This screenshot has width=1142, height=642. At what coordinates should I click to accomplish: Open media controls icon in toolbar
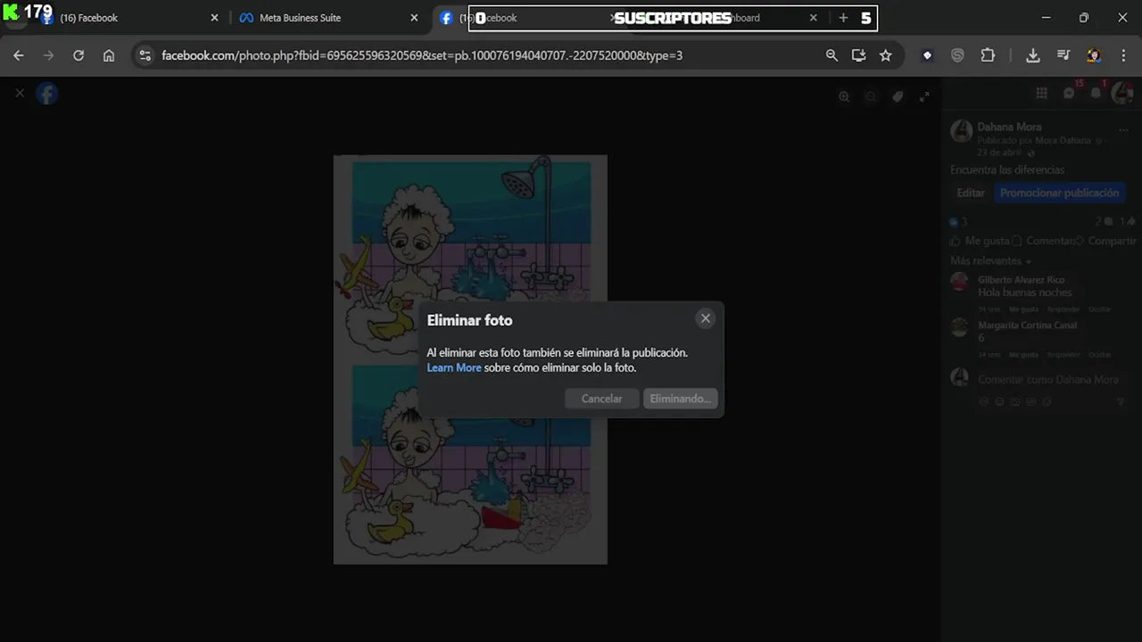(x=1063, y=55)
